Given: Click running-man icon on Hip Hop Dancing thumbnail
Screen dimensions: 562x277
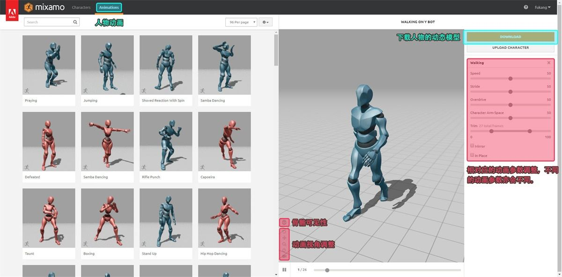Looking at the screenshot, I should click(x=203, y=244).
